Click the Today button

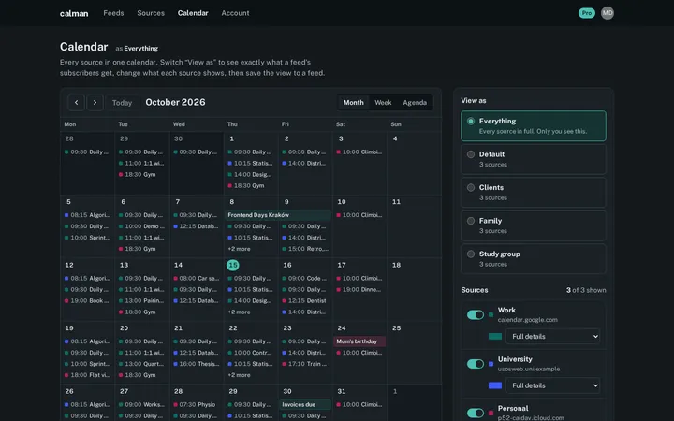122,103
